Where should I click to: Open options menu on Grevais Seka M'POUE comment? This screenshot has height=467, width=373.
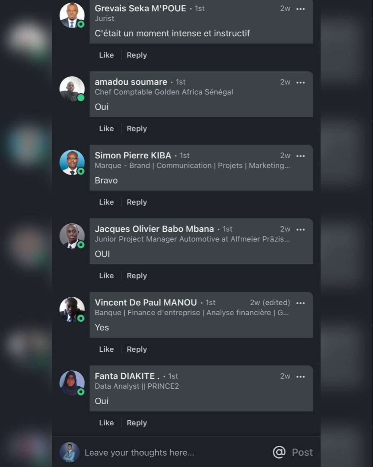300,9
